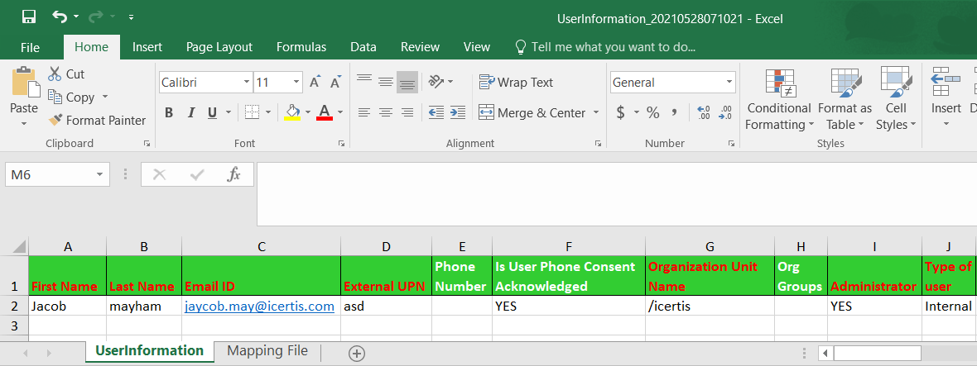Click the Undo arrow icon
The height and width of the screenshot is (366, 977).
click(x=60, y=17)
